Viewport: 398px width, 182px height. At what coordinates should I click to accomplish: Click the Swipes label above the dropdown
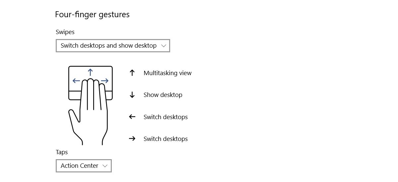click(65, 32)
